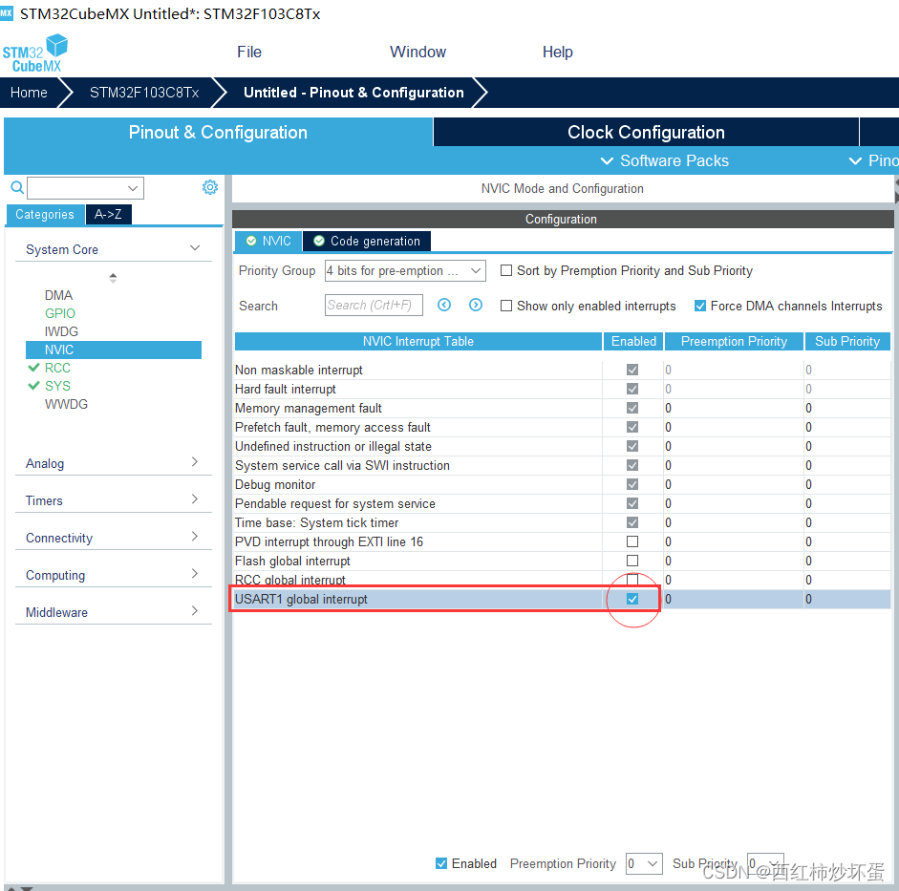Collapse the System Core category
899x891 pixels.
point(194,248)
